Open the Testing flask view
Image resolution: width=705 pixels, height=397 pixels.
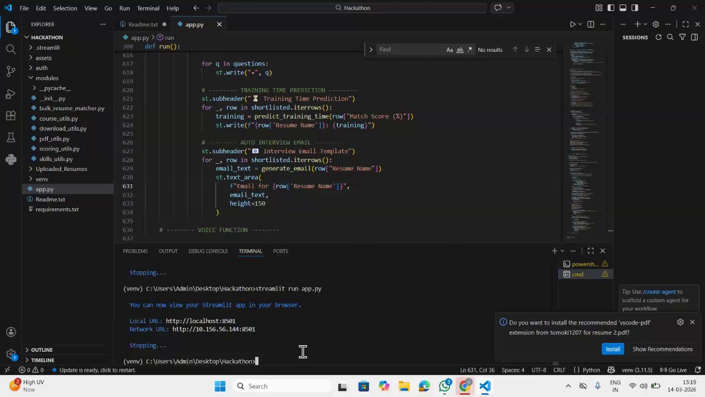tap(10, 137)
